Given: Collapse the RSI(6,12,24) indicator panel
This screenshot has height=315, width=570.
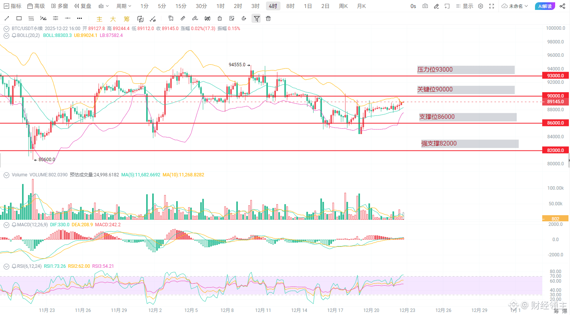Looking at the screenshot, I should (6, 266).
